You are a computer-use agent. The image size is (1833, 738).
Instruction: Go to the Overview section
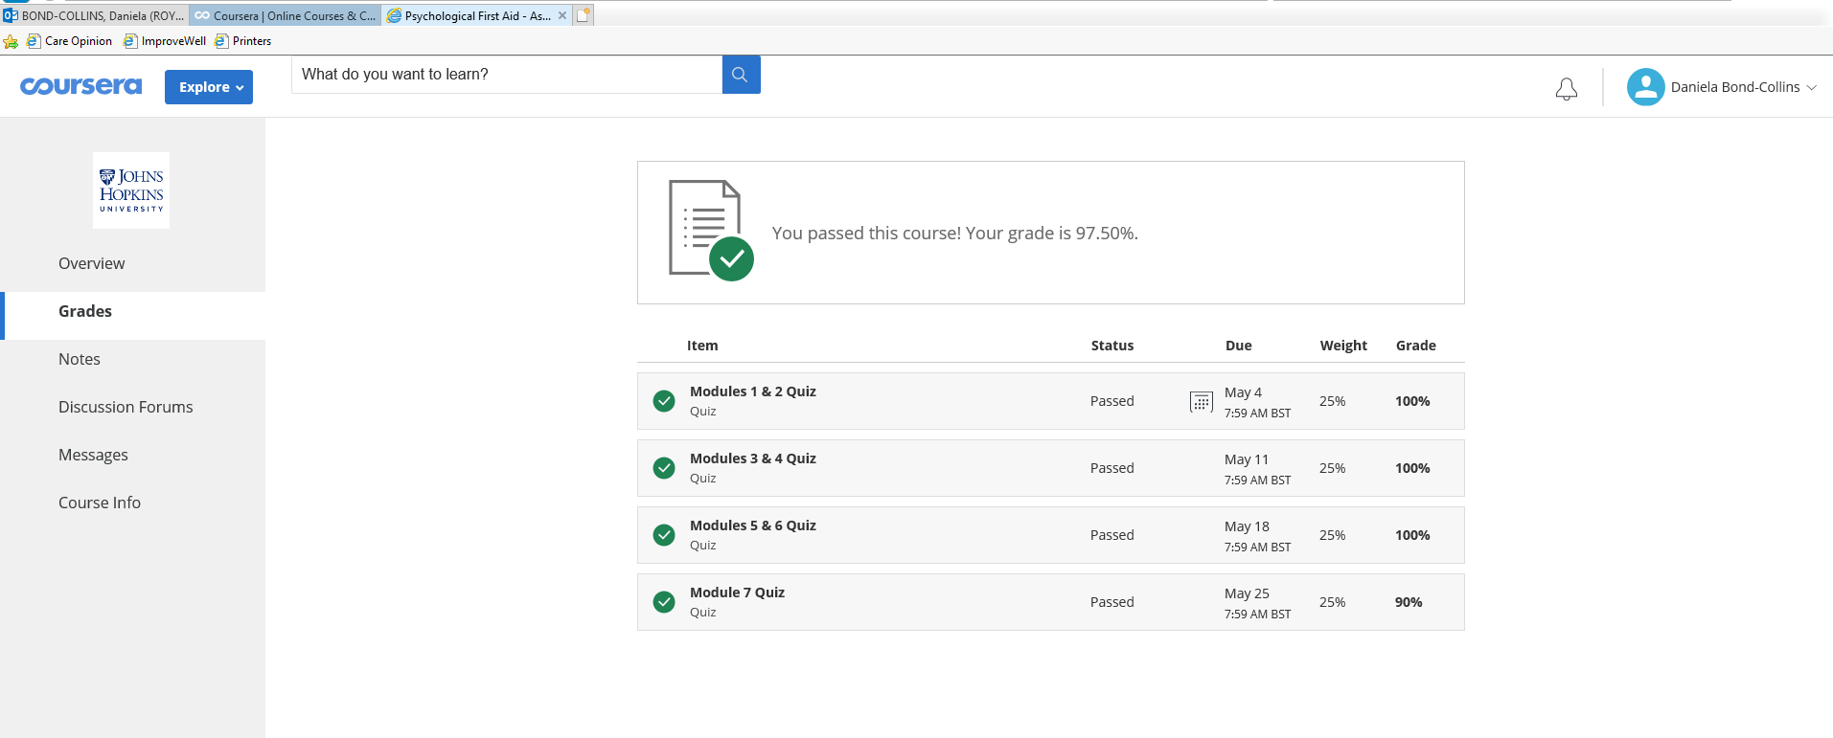[x=91, y=263]
